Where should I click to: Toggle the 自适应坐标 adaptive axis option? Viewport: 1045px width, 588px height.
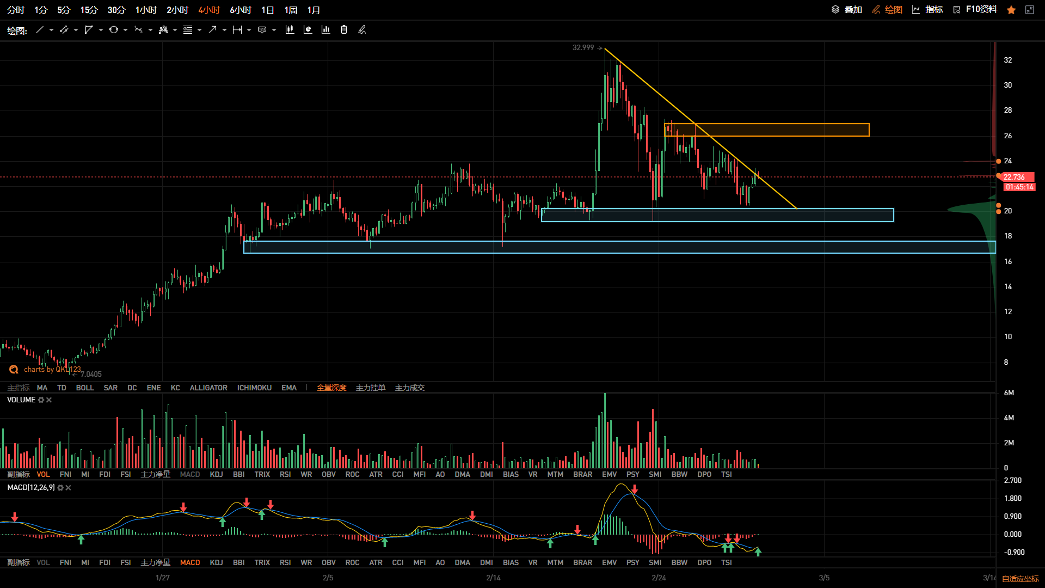click(x=1021, y=579)
